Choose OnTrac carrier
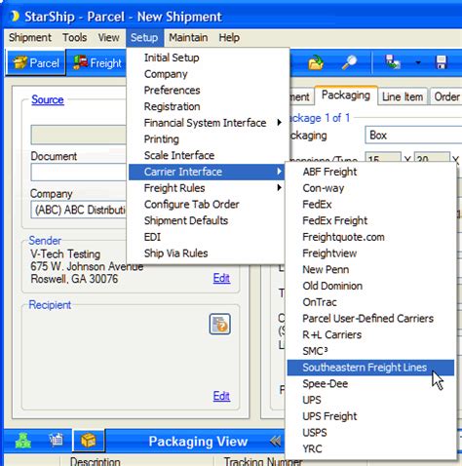This screenshot has height=466, width=462. (x=370, y=302)
